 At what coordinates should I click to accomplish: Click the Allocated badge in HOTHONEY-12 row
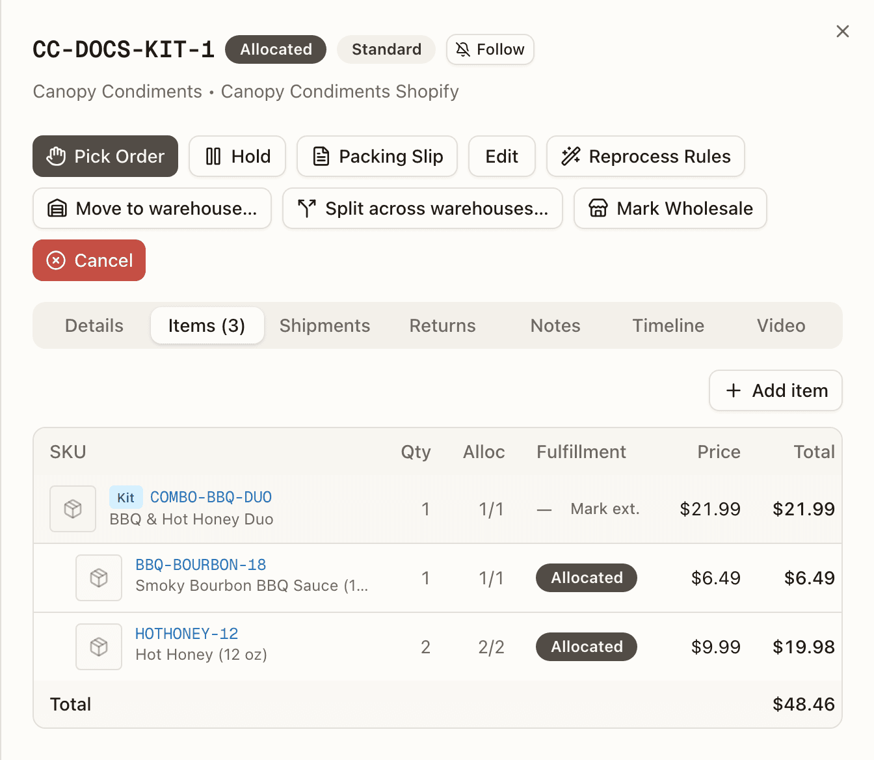(587, 647)
